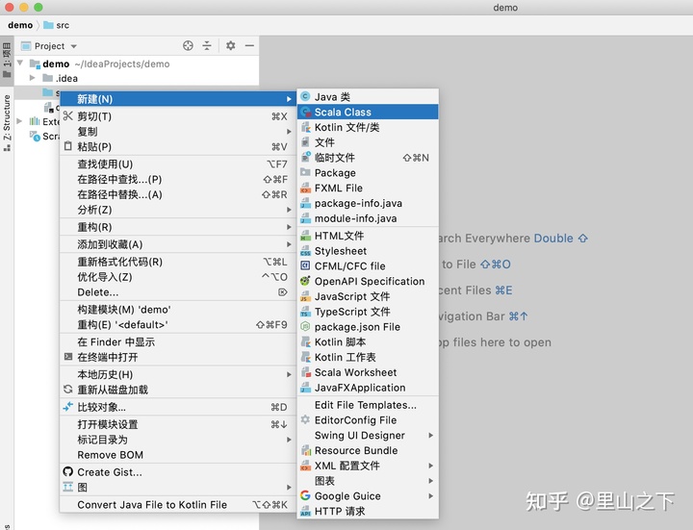Click the clipboard icon beside 粘贴(P)
The image size is (693, 530).
click(x=67, y=146)
